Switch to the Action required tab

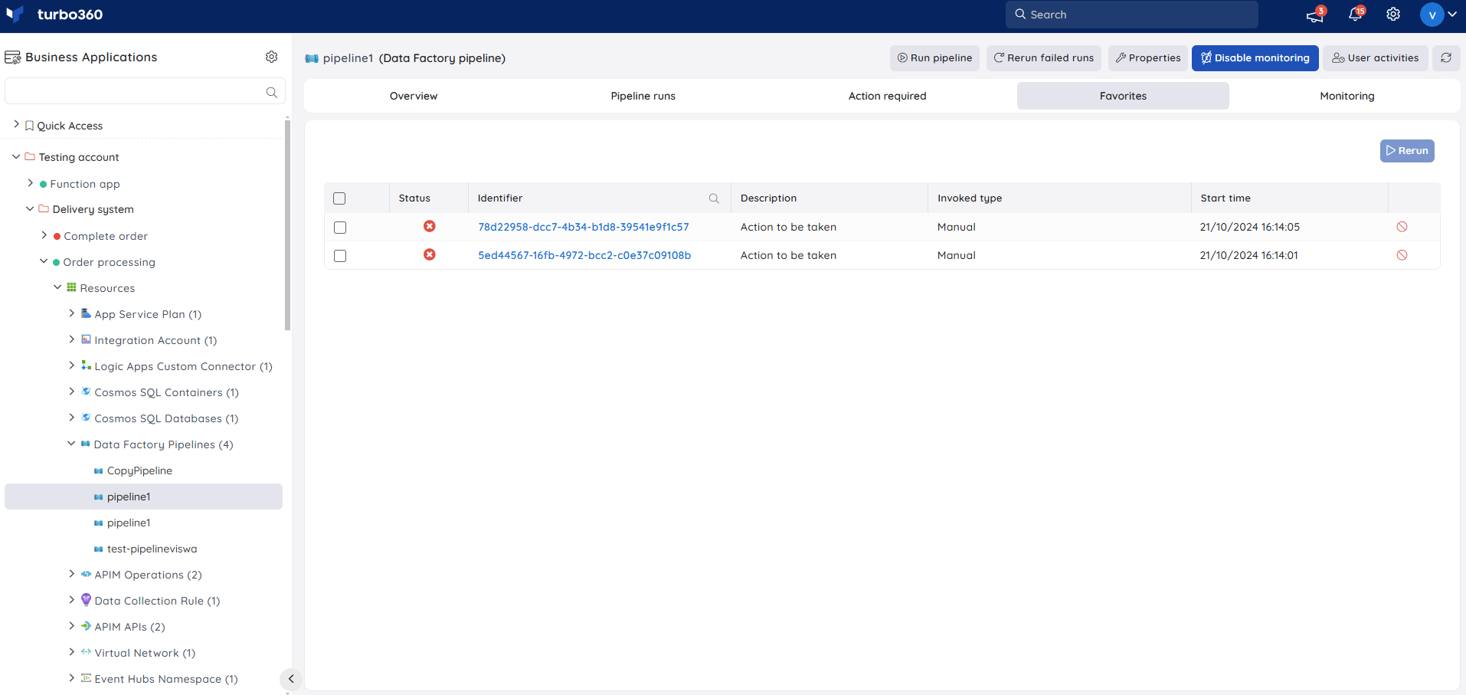[x=887, y=96]
